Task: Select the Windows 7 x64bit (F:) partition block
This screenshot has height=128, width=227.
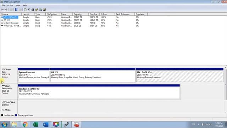Action: click(99, 92)
